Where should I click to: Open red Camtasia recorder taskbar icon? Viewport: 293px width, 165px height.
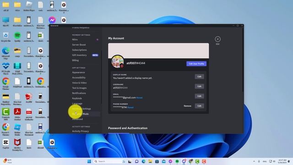pos(204,161)
